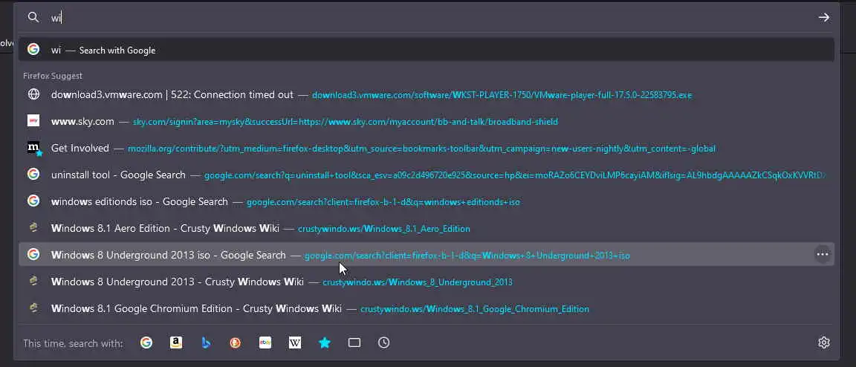Screen dimensions: 856x367
Task: Click Google favicon of uninstall tool row
Action: pos(33,175)
